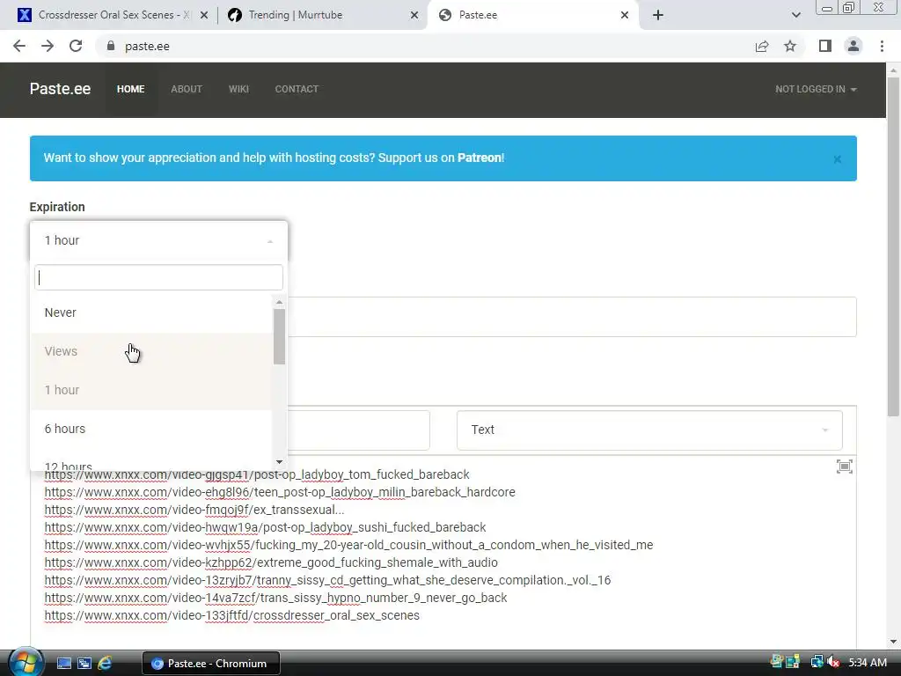Open the HOME navigation item

tap(130, 89)
